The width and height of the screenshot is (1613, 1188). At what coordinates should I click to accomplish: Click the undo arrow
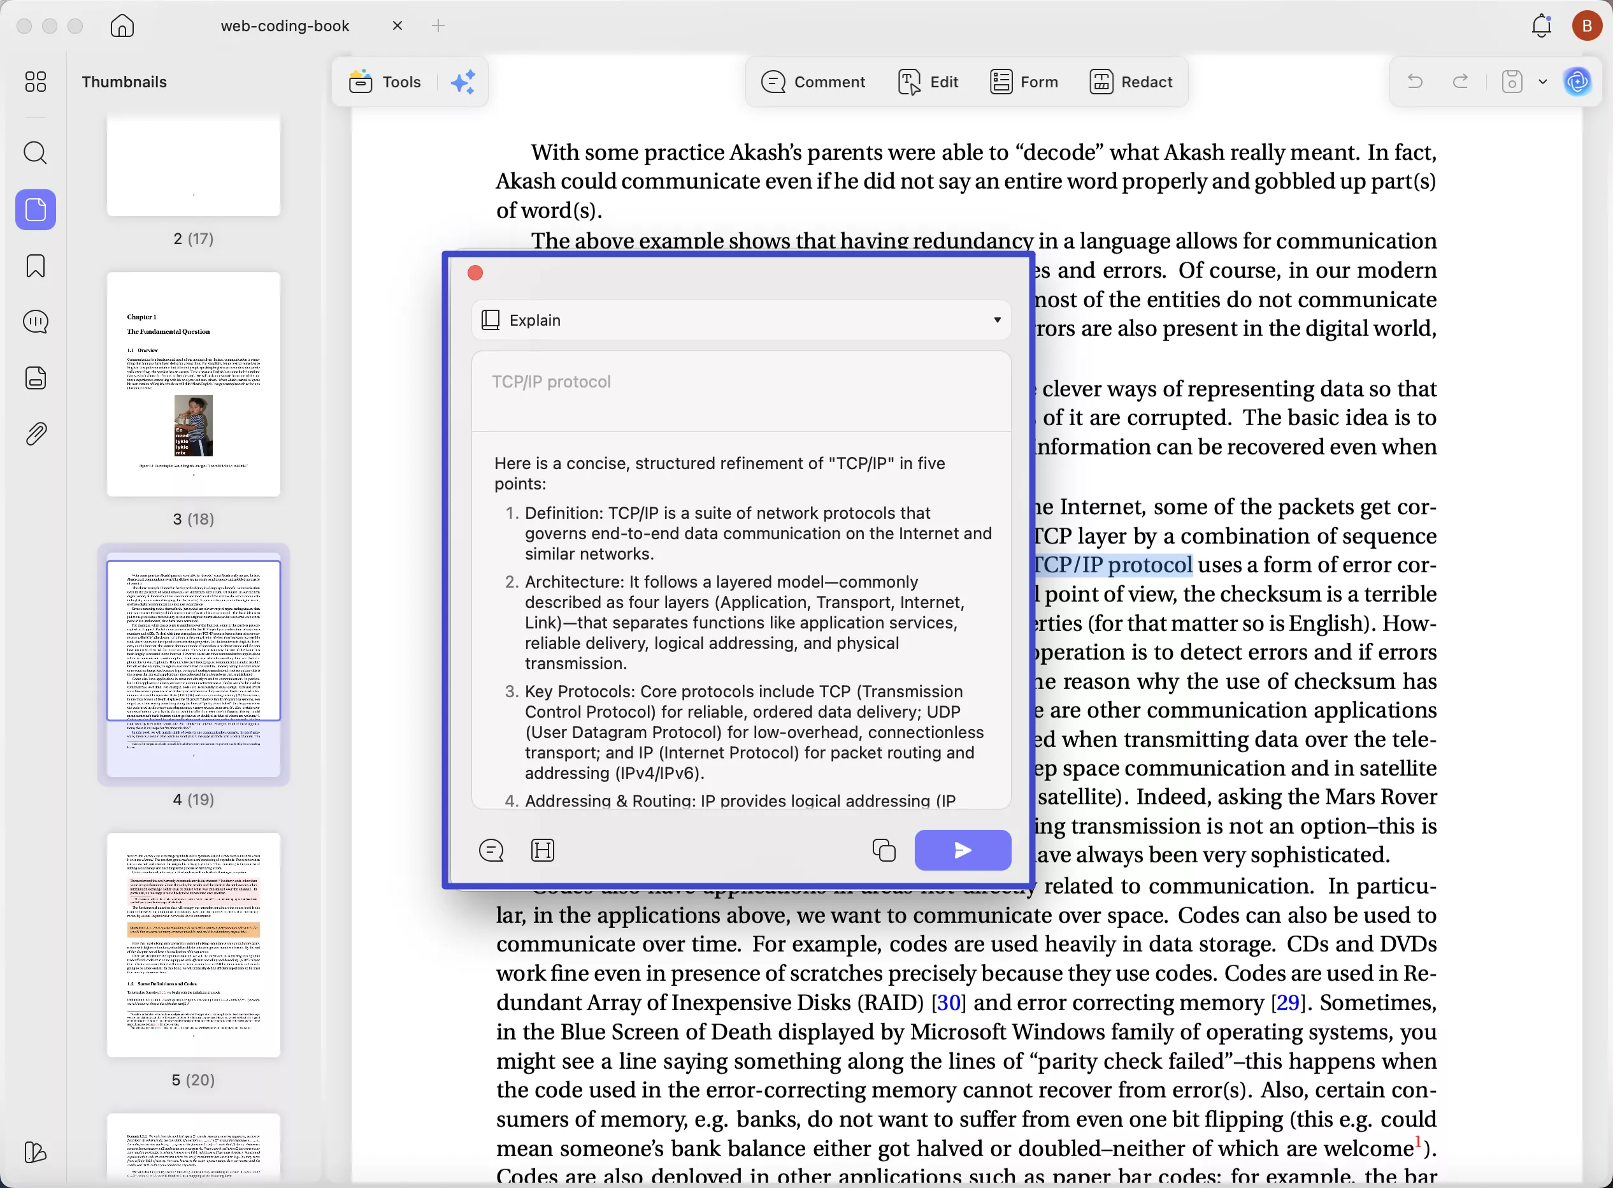[1415, 82]
